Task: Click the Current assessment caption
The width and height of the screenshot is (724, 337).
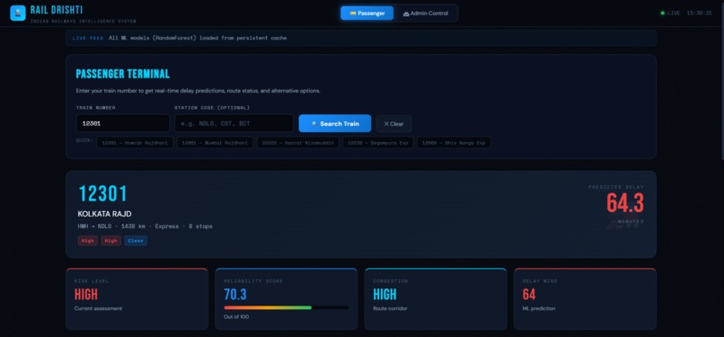Action: (x=98, y=308)
